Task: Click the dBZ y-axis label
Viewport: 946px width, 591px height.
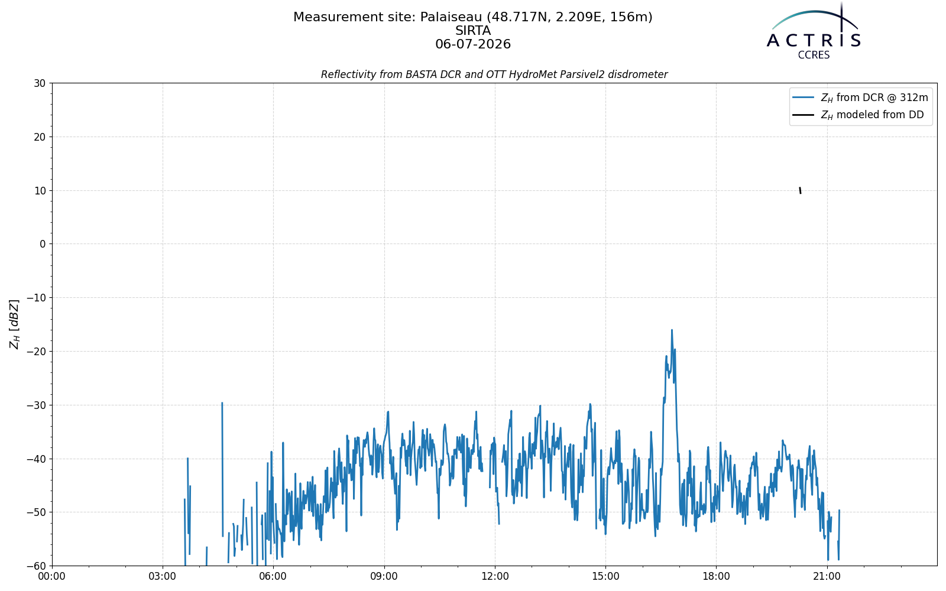Action: point(15,324)
